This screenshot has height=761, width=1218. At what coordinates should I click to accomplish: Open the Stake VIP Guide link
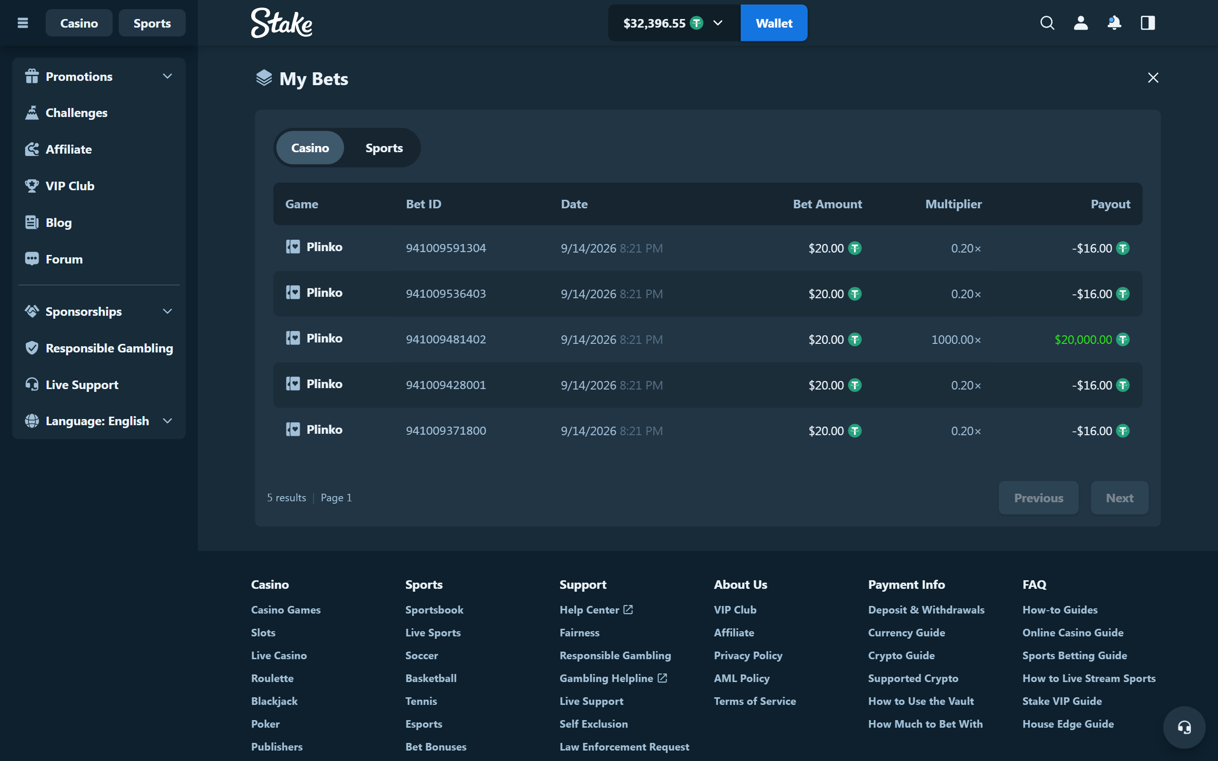[1062, 701]
